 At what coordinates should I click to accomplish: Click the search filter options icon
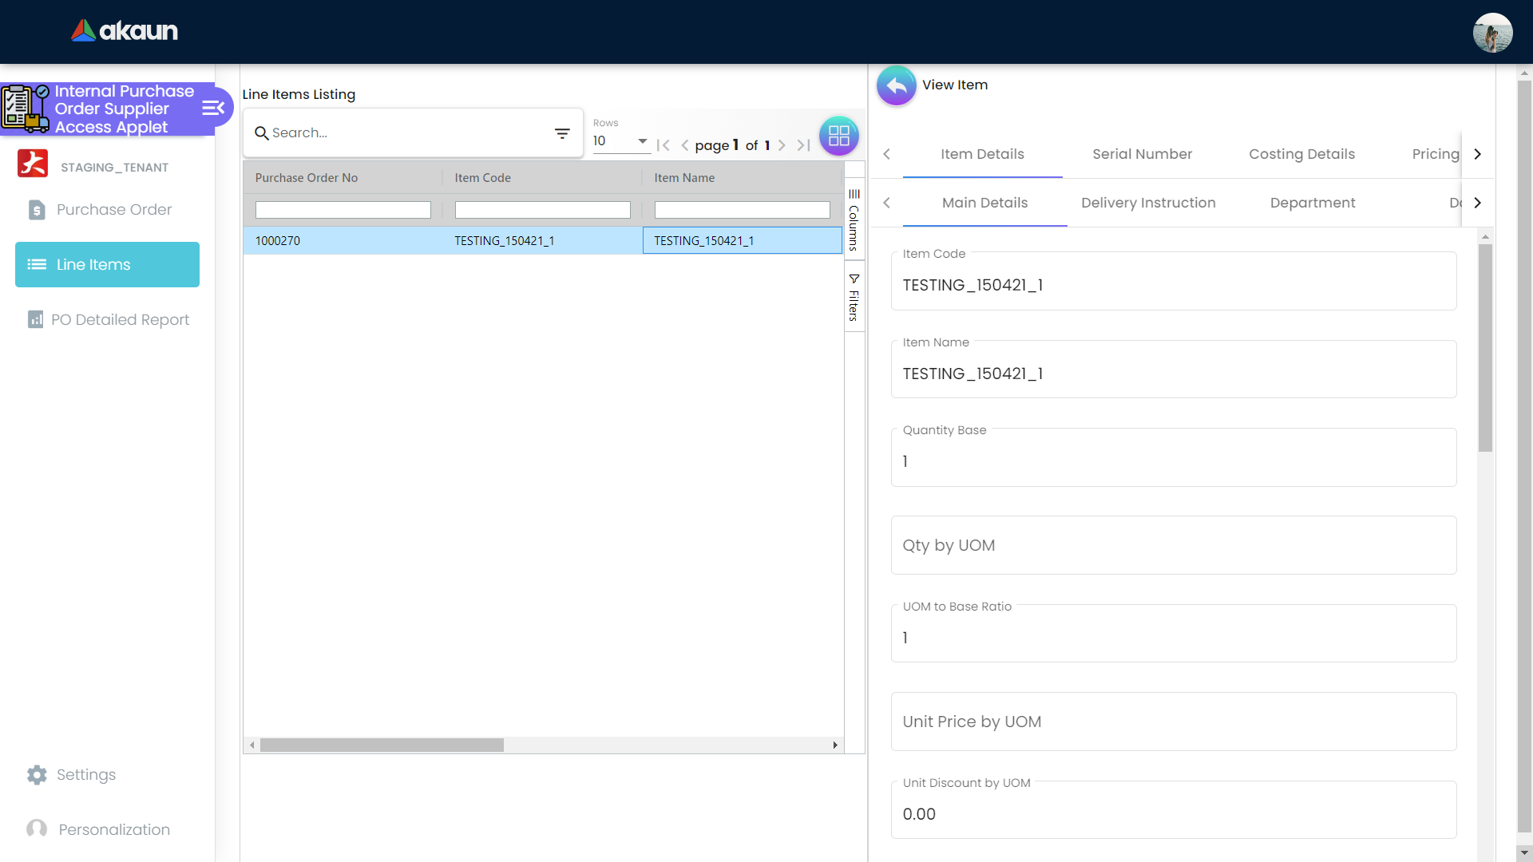(562, 133)
